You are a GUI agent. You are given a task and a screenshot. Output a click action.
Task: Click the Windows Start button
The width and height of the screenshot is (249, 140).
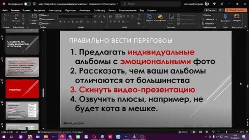coord(4,136)
